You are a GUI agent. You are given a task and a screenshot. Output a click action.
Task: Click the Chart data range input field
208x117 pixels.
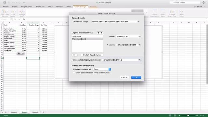tap(114, 21)
